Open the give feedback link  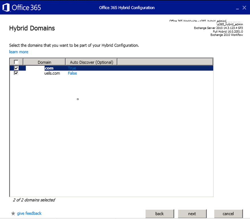click(x=29, y=213)
